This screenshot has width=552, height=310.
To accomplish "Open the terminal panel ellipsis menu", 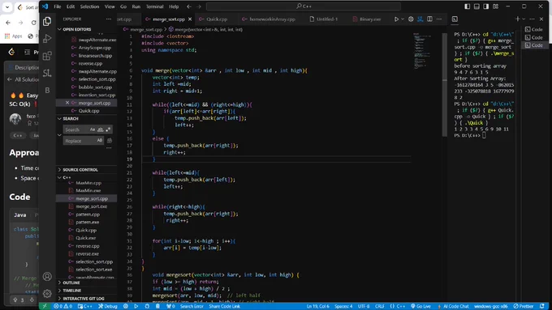I will pyautogui.click(x=532, y=19).
